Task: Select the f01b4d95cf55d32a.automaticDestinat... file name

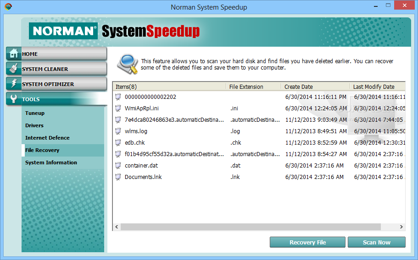Action: tap(174, 154)
